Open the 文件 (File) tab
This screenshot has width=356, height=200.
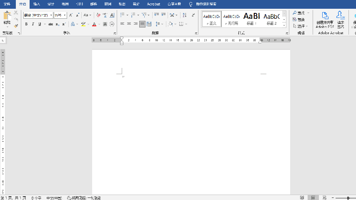point(7,4)
